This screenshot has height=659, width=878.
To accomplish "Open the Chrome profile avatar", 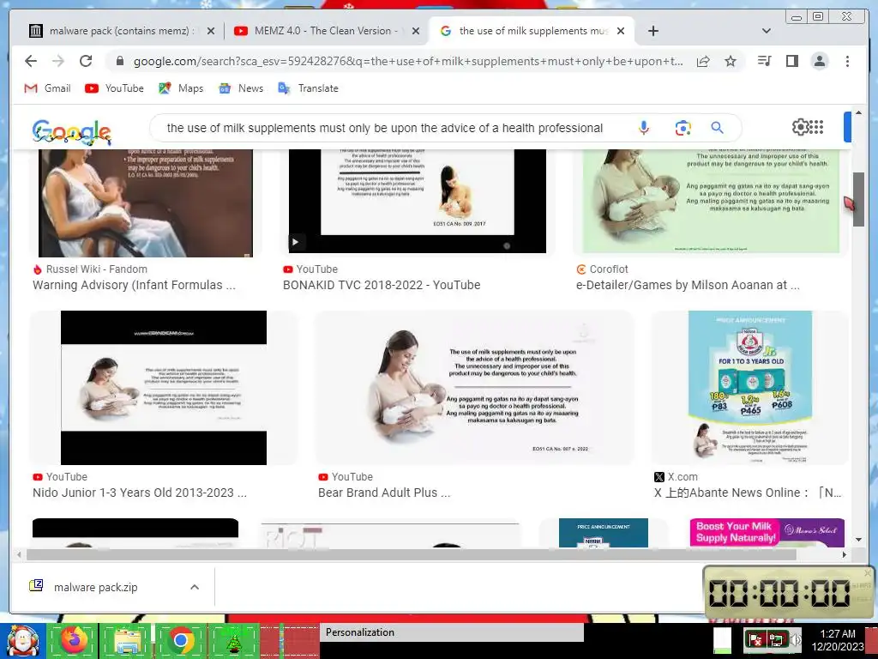I will coord(819,61).
